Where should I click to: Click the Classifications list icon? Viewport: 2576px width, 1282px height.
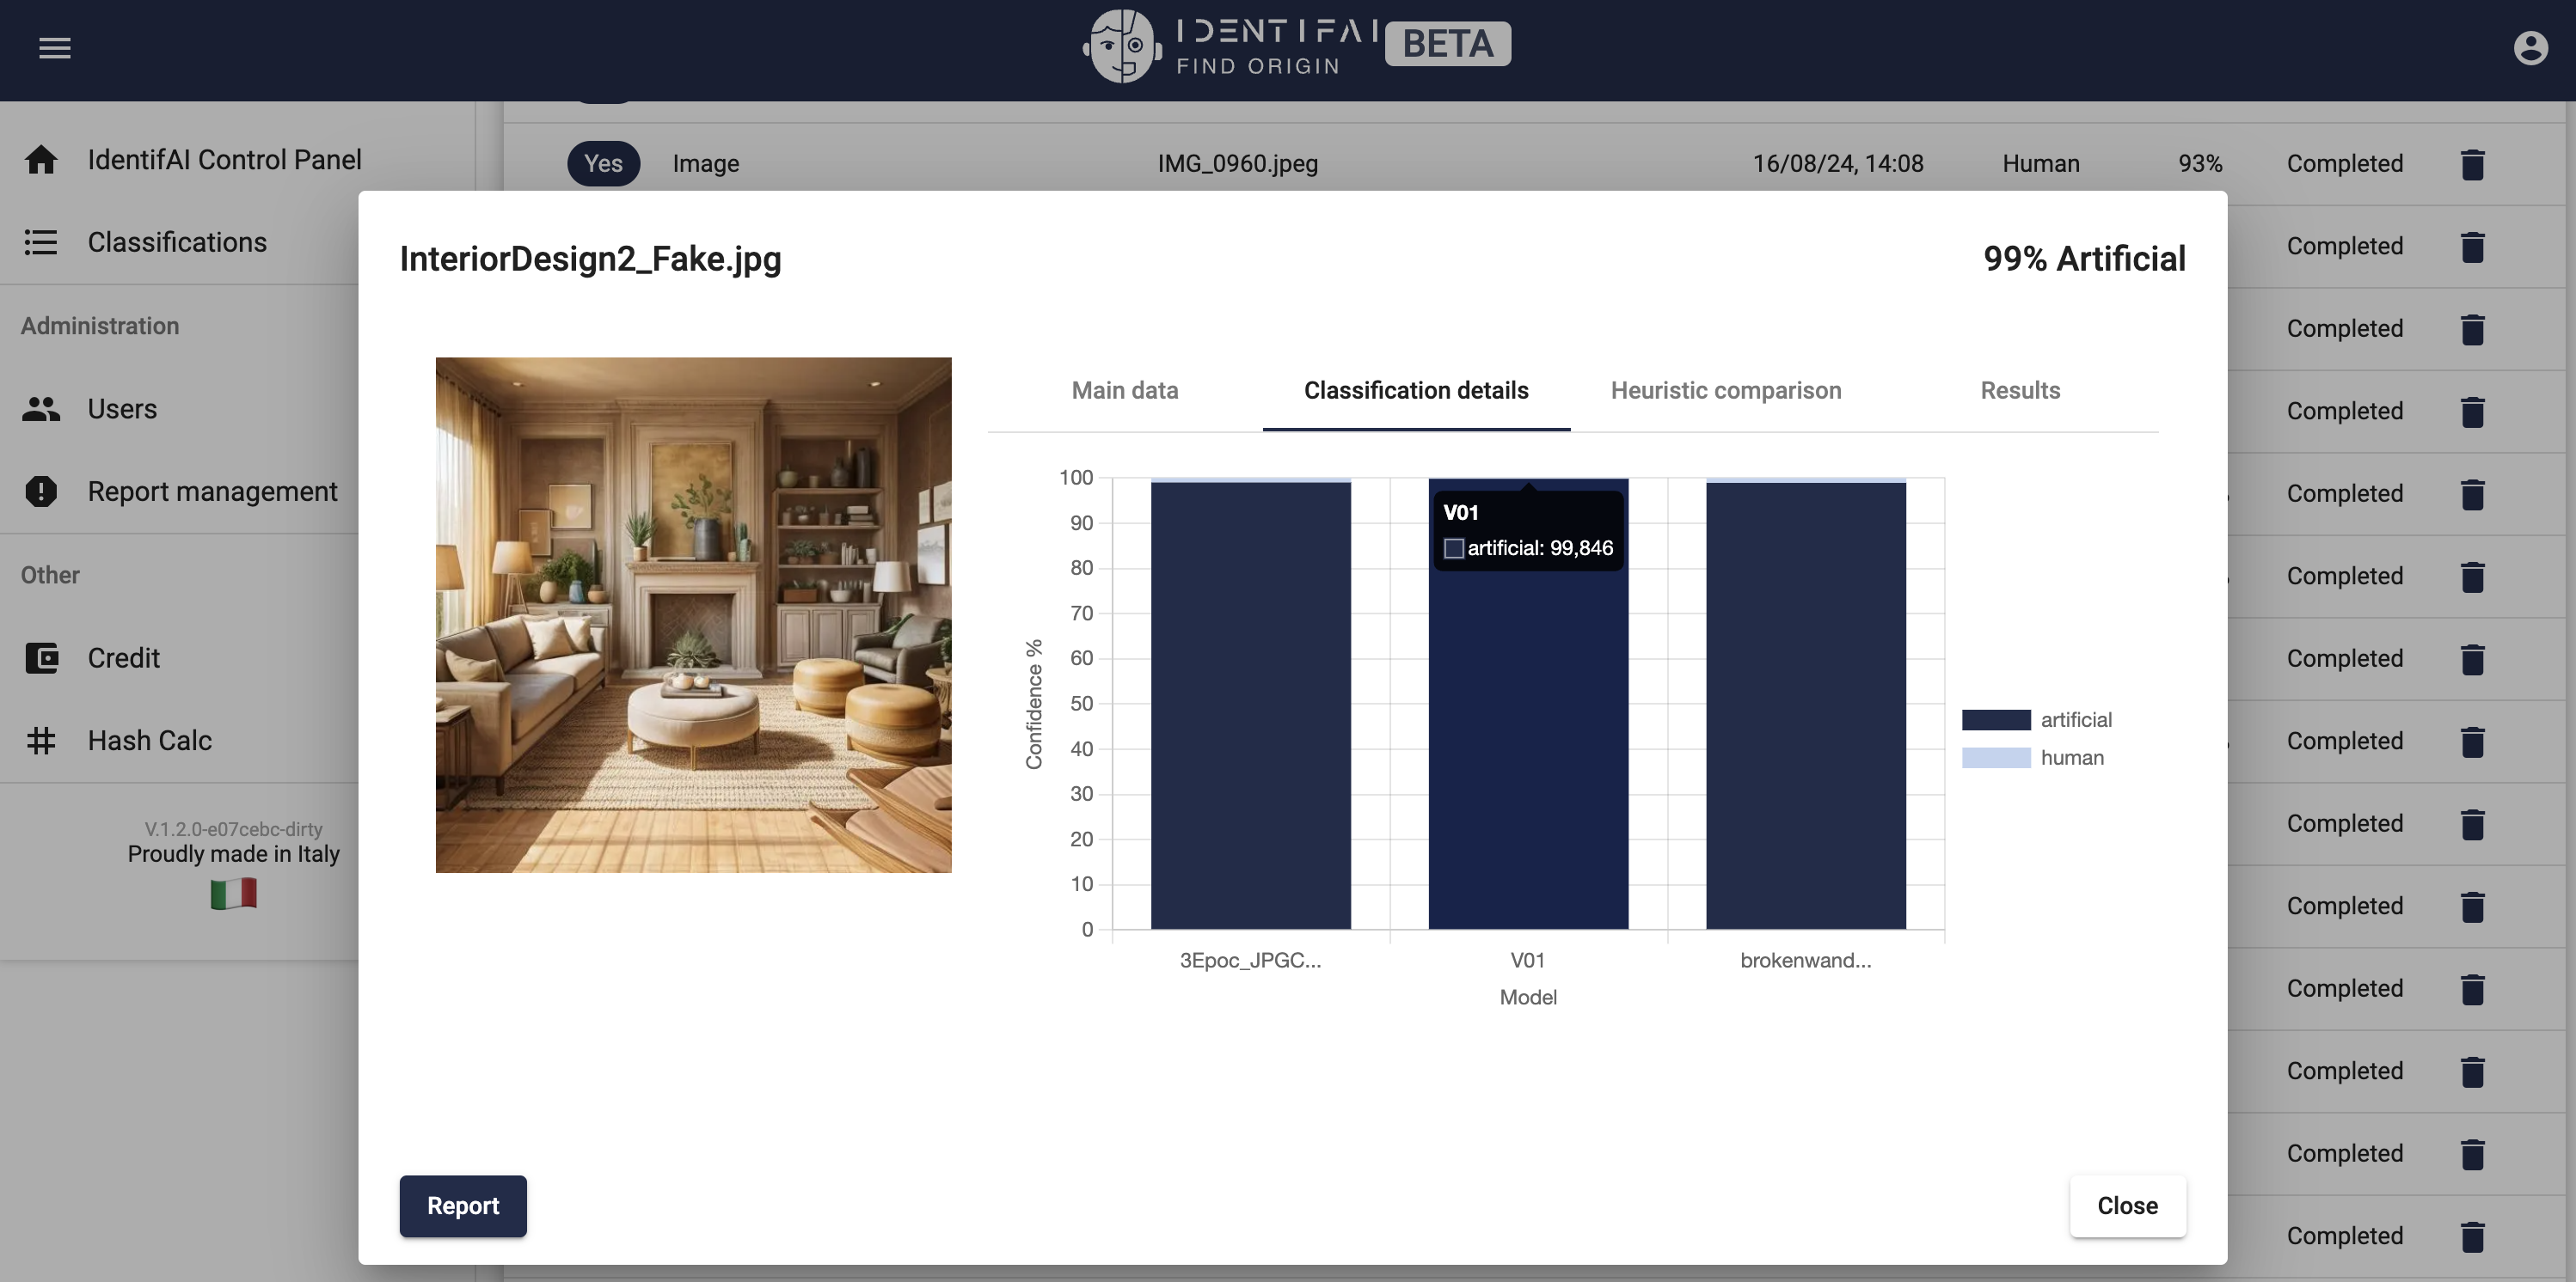(x=41, y=243)
